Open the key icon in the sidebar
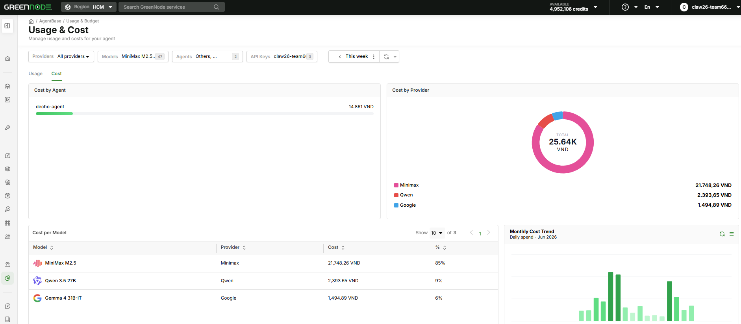Screen dimensions: 741x324 coord(7,128)
